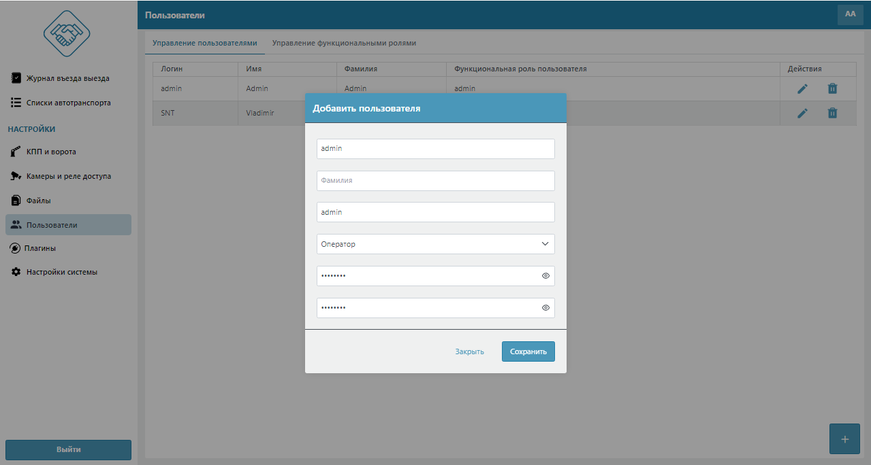Delete the admin user row
Screen dimensions: 871x465
(832, 89)
